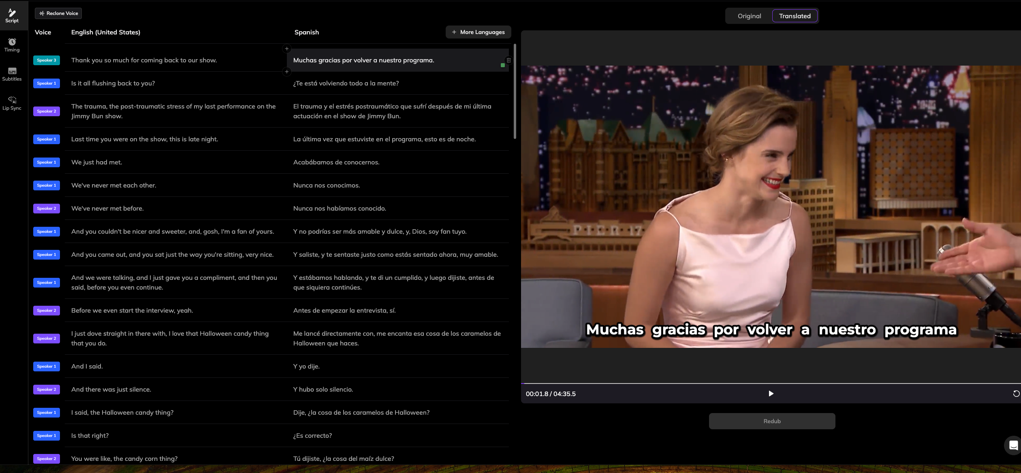The width and height of the screenshot is (1021, 473).
Task: Click the add segment button above Spanish column
Action: click(286, 49)
